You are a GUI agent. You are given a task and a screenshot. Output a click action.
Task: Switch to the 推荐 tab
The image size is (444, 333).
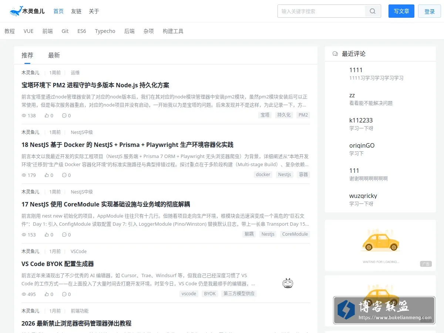coord(27,55)
